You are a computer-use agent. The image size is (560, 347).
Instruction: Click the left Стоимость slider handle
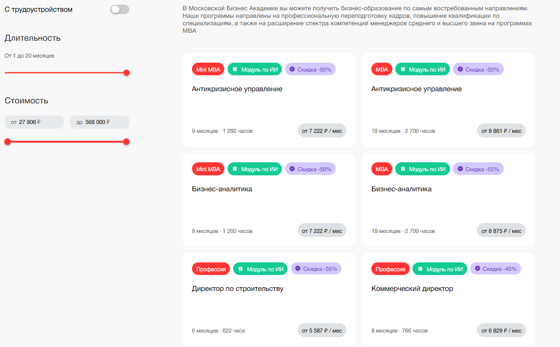7,142
